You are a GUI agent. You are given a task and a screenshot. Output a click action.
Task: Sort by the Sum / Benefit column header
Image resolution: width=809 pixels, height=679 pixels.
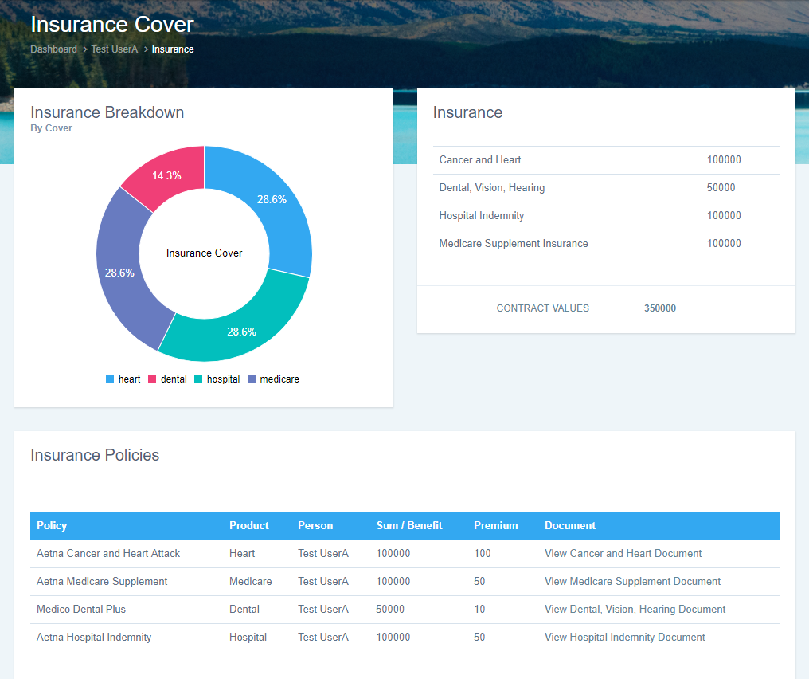pyautogui.click(x=409, y=526)
